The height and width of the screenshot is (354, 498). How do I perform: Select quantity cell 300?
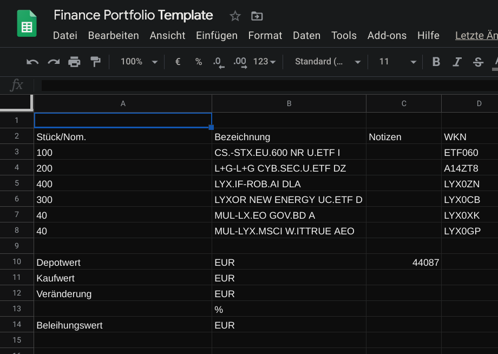[123, 200]
